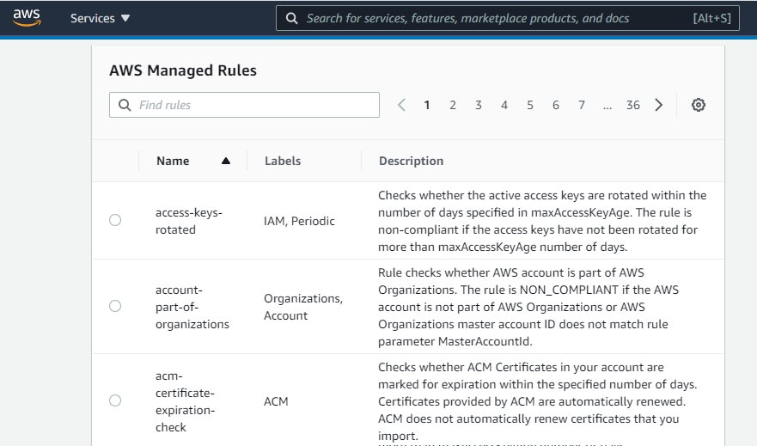Jump to page 6 of rules
Viewport: 757px width, 446px height.
pyautogui.click(x=556, y=105)
